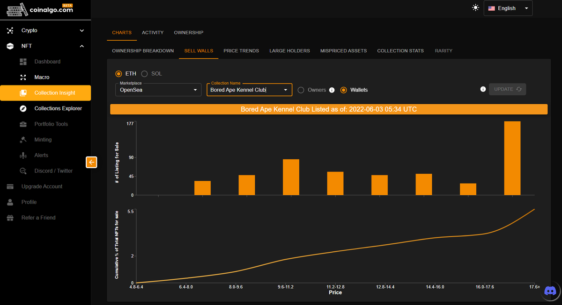
Task: Open the LARGE HOLDERS sub-tab
Action: 289,51
